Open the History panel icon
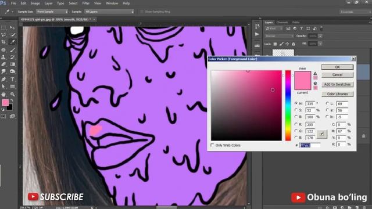 pyautogui.click(x=257, y=27)
